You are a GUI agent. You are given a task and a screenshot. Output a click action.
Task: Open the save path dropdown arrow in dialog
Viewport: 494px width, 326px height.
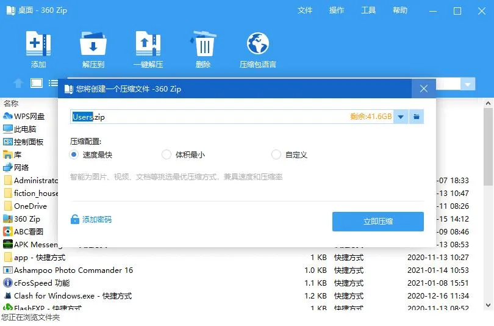tap(401, 117)
